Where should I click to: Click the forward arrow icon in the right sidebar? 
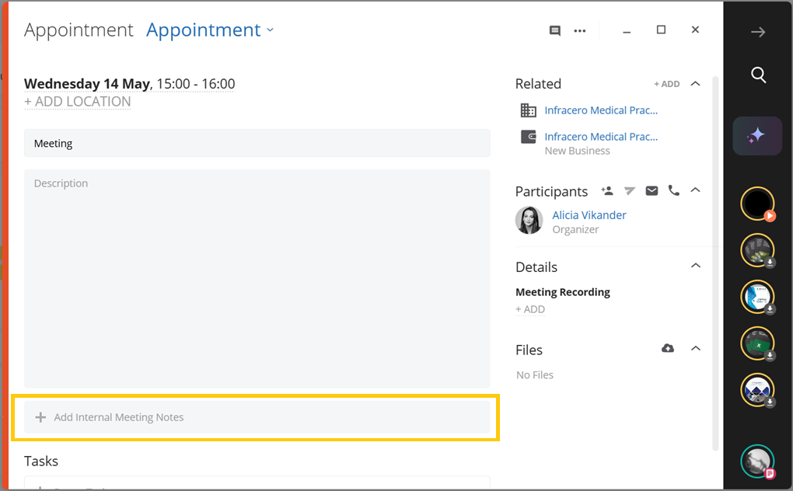(x=758, y=31)
